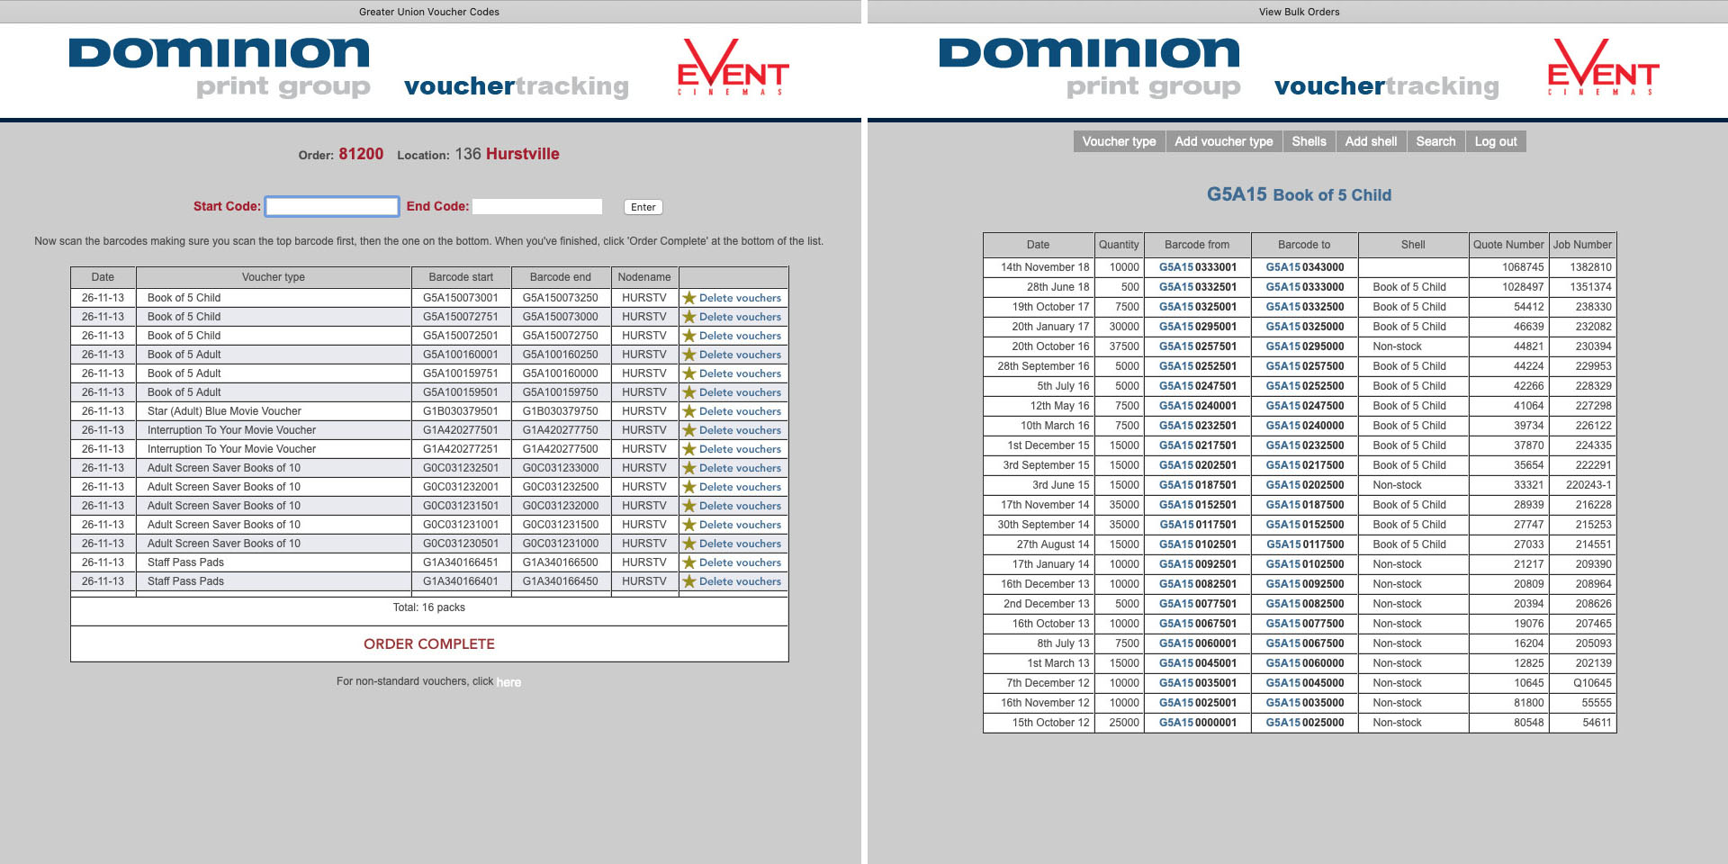Click Event Cinemas logo in left panel
This screenshot has width=1728, height=864.
tap(733, 67)
